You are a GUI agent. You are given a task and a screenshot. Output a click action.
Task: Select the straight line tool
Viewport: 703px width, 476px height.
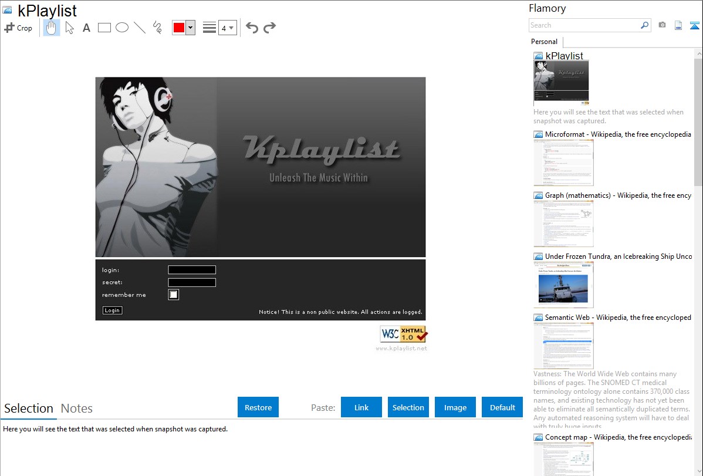point(140,28)
